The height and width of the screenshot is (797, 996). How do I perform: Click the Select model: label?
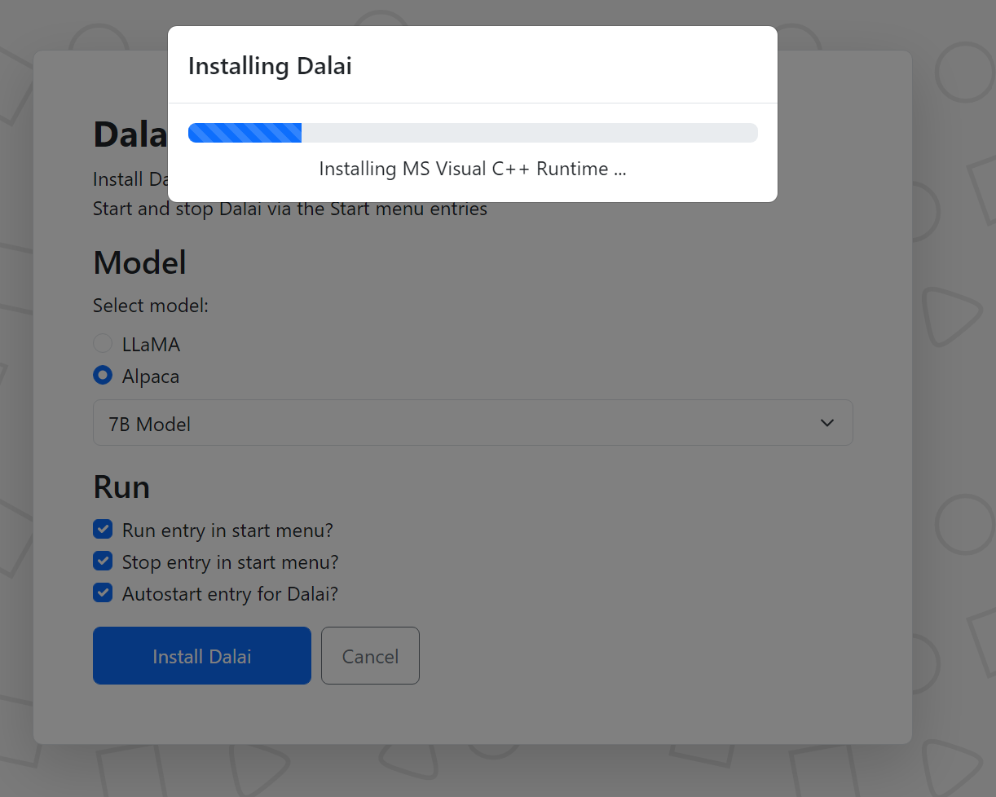pos(151,306)
